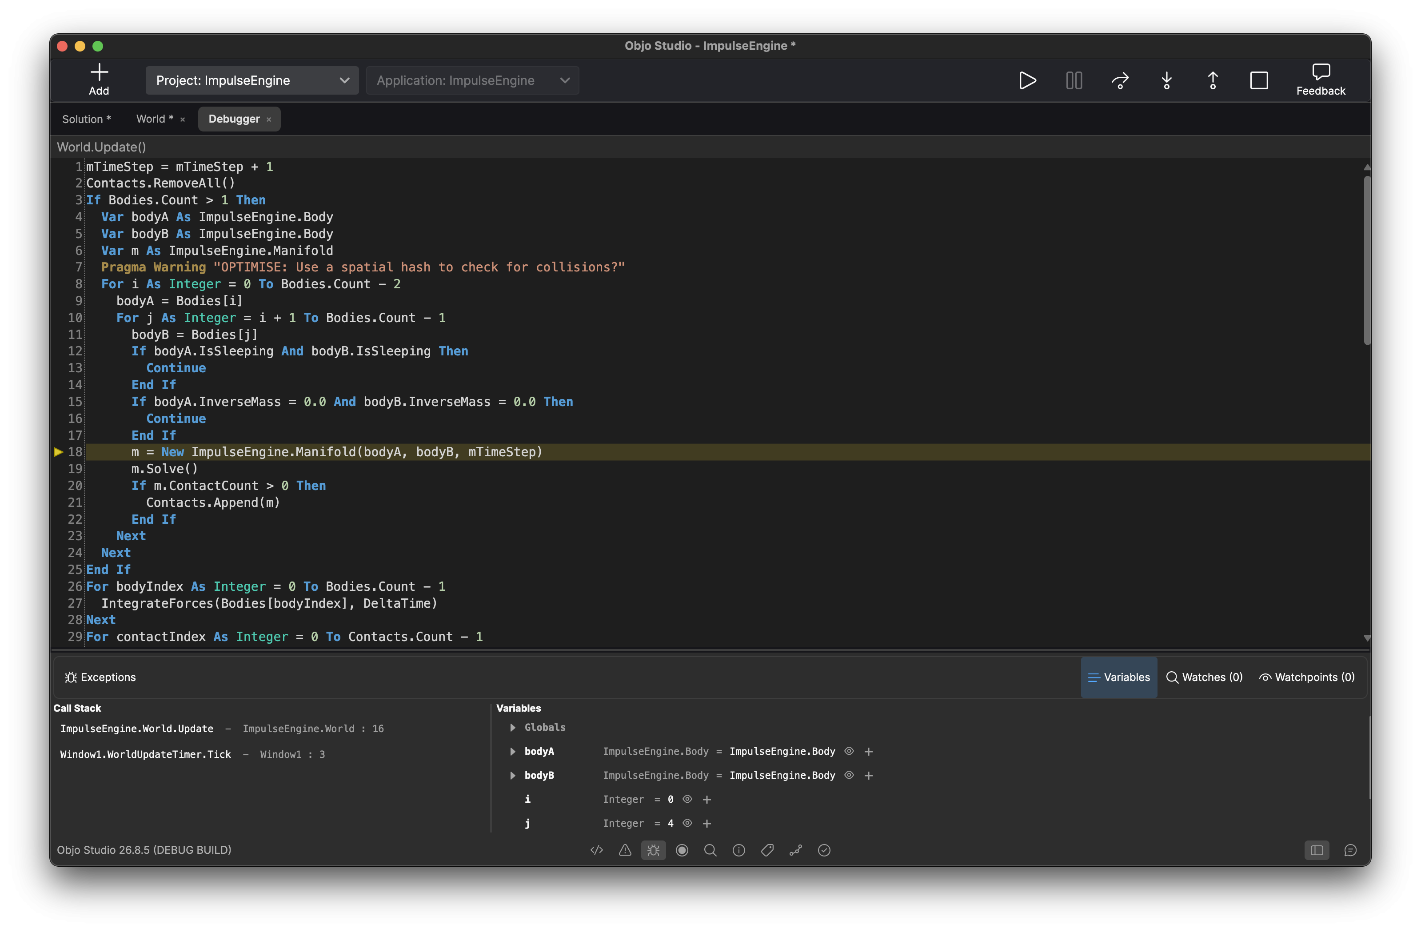Image resolution: width=1421 pixels, height=932 pixels.
Task: Toggle watchpoint eye for variable i
Action: coord(687,798)
